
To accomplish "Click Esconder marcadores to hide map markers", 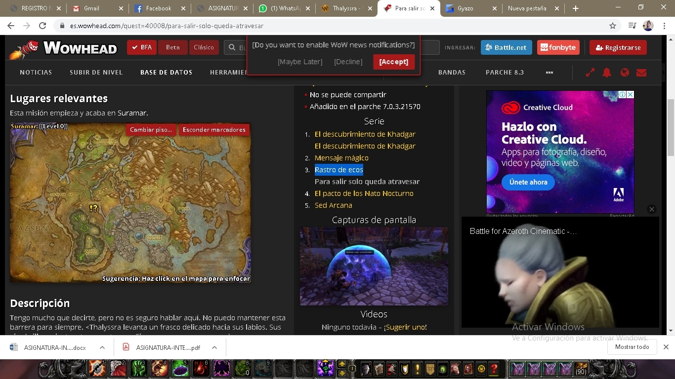I will [x=214, y=130].
